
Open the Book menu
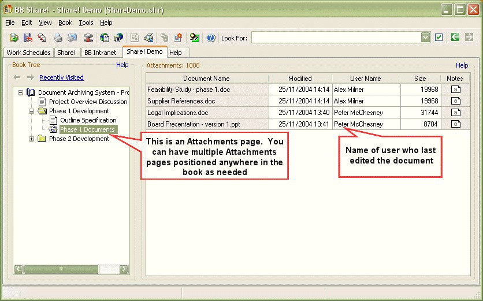coord(65,23)
